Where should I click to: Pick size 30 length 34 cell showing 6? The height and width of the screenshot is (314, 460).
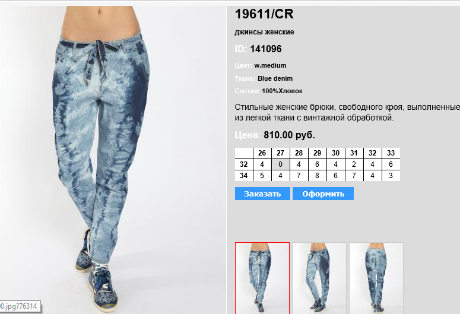click(335, 176)
